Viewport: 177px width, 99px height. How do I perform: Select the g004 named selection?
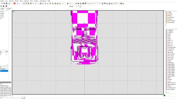click(169, 78)
